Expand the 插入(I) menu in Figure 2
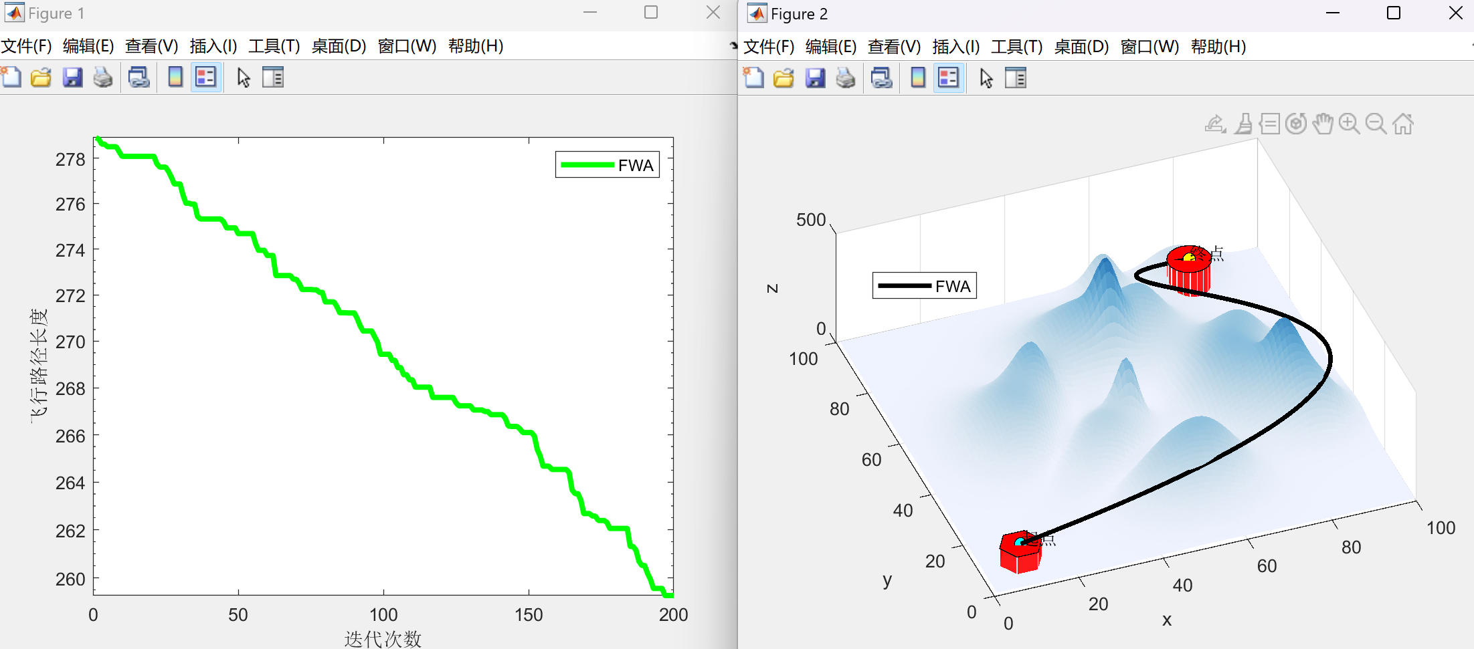This screenshot has width=1474, height=649. tap(955, 47)
